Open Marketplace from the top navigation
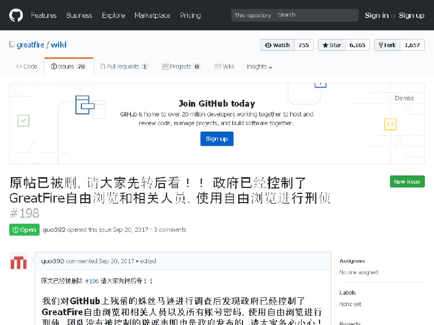This screenshot has width=434, height=325. (152, 16)
